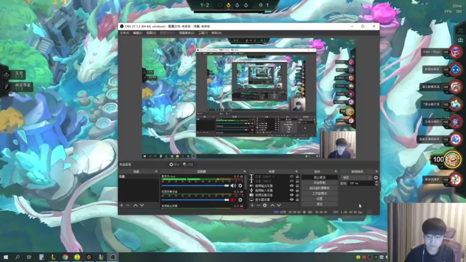Viewport: 466px width, 262px height.
Task: Select the audio input capture microphone source
Action: pyautogui.click(x=264, y=190)
